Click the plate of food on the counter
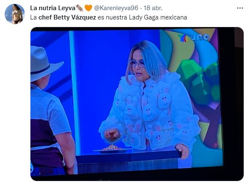 pyautogui.click(x=113, y=148)
